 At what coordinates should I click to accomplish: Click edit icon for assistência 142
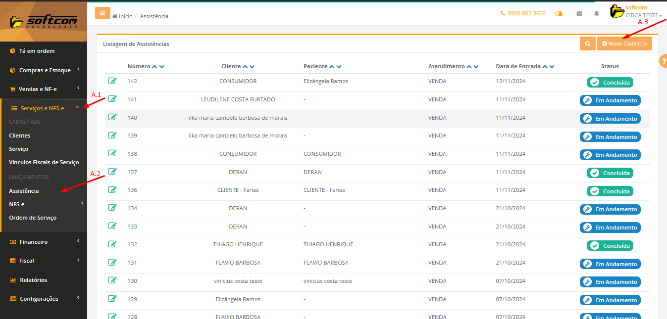coord(112,81)
